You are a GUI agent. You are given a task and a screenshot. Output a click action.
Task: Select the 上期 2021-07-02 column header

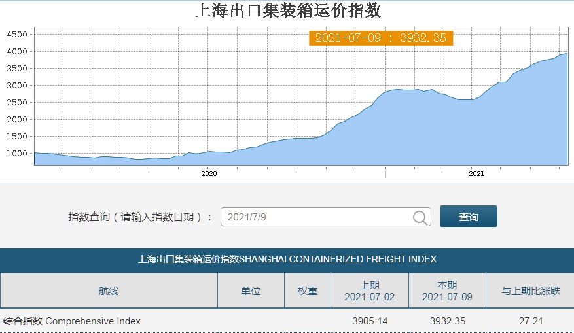tap(370, 290)
